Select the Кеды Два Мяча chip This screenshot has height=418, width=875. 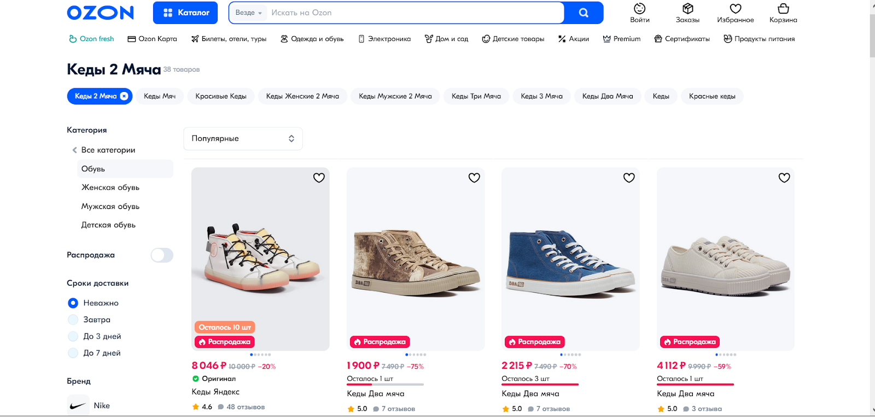coord(608,96)
